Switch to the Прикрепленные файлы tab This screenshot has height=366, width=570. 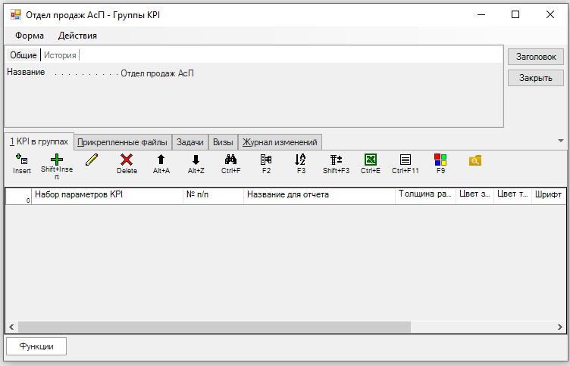[x=123, y=142]
